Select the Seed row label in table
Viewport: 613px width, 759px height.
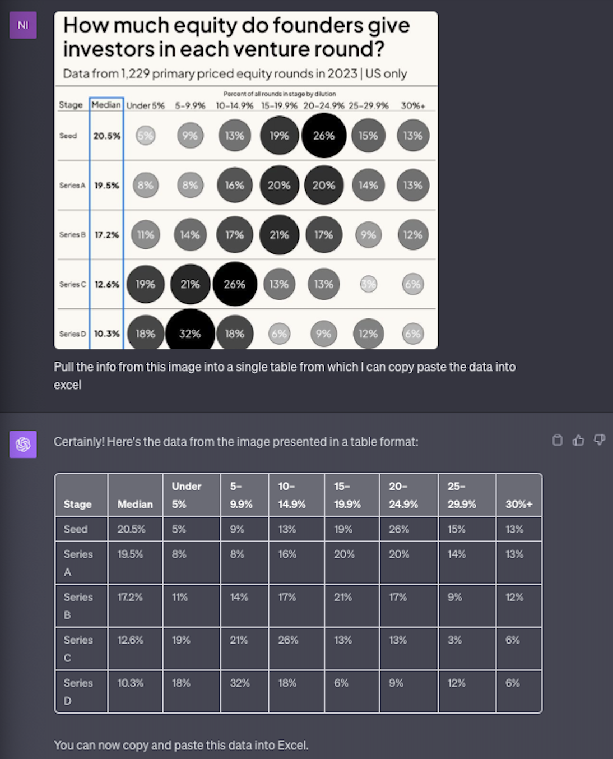[76, 529]
